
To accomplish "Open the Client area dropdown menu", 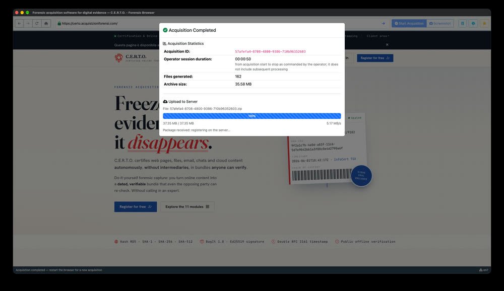I will tap(377, 36).
